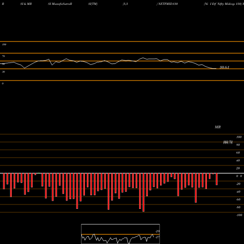Click the MR axis label -80
This screenshot has height=244, width=244.
click(238, 207)
